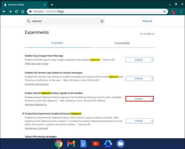Open dropdown for shared clipboard feature signals

(x=139, y=99)
